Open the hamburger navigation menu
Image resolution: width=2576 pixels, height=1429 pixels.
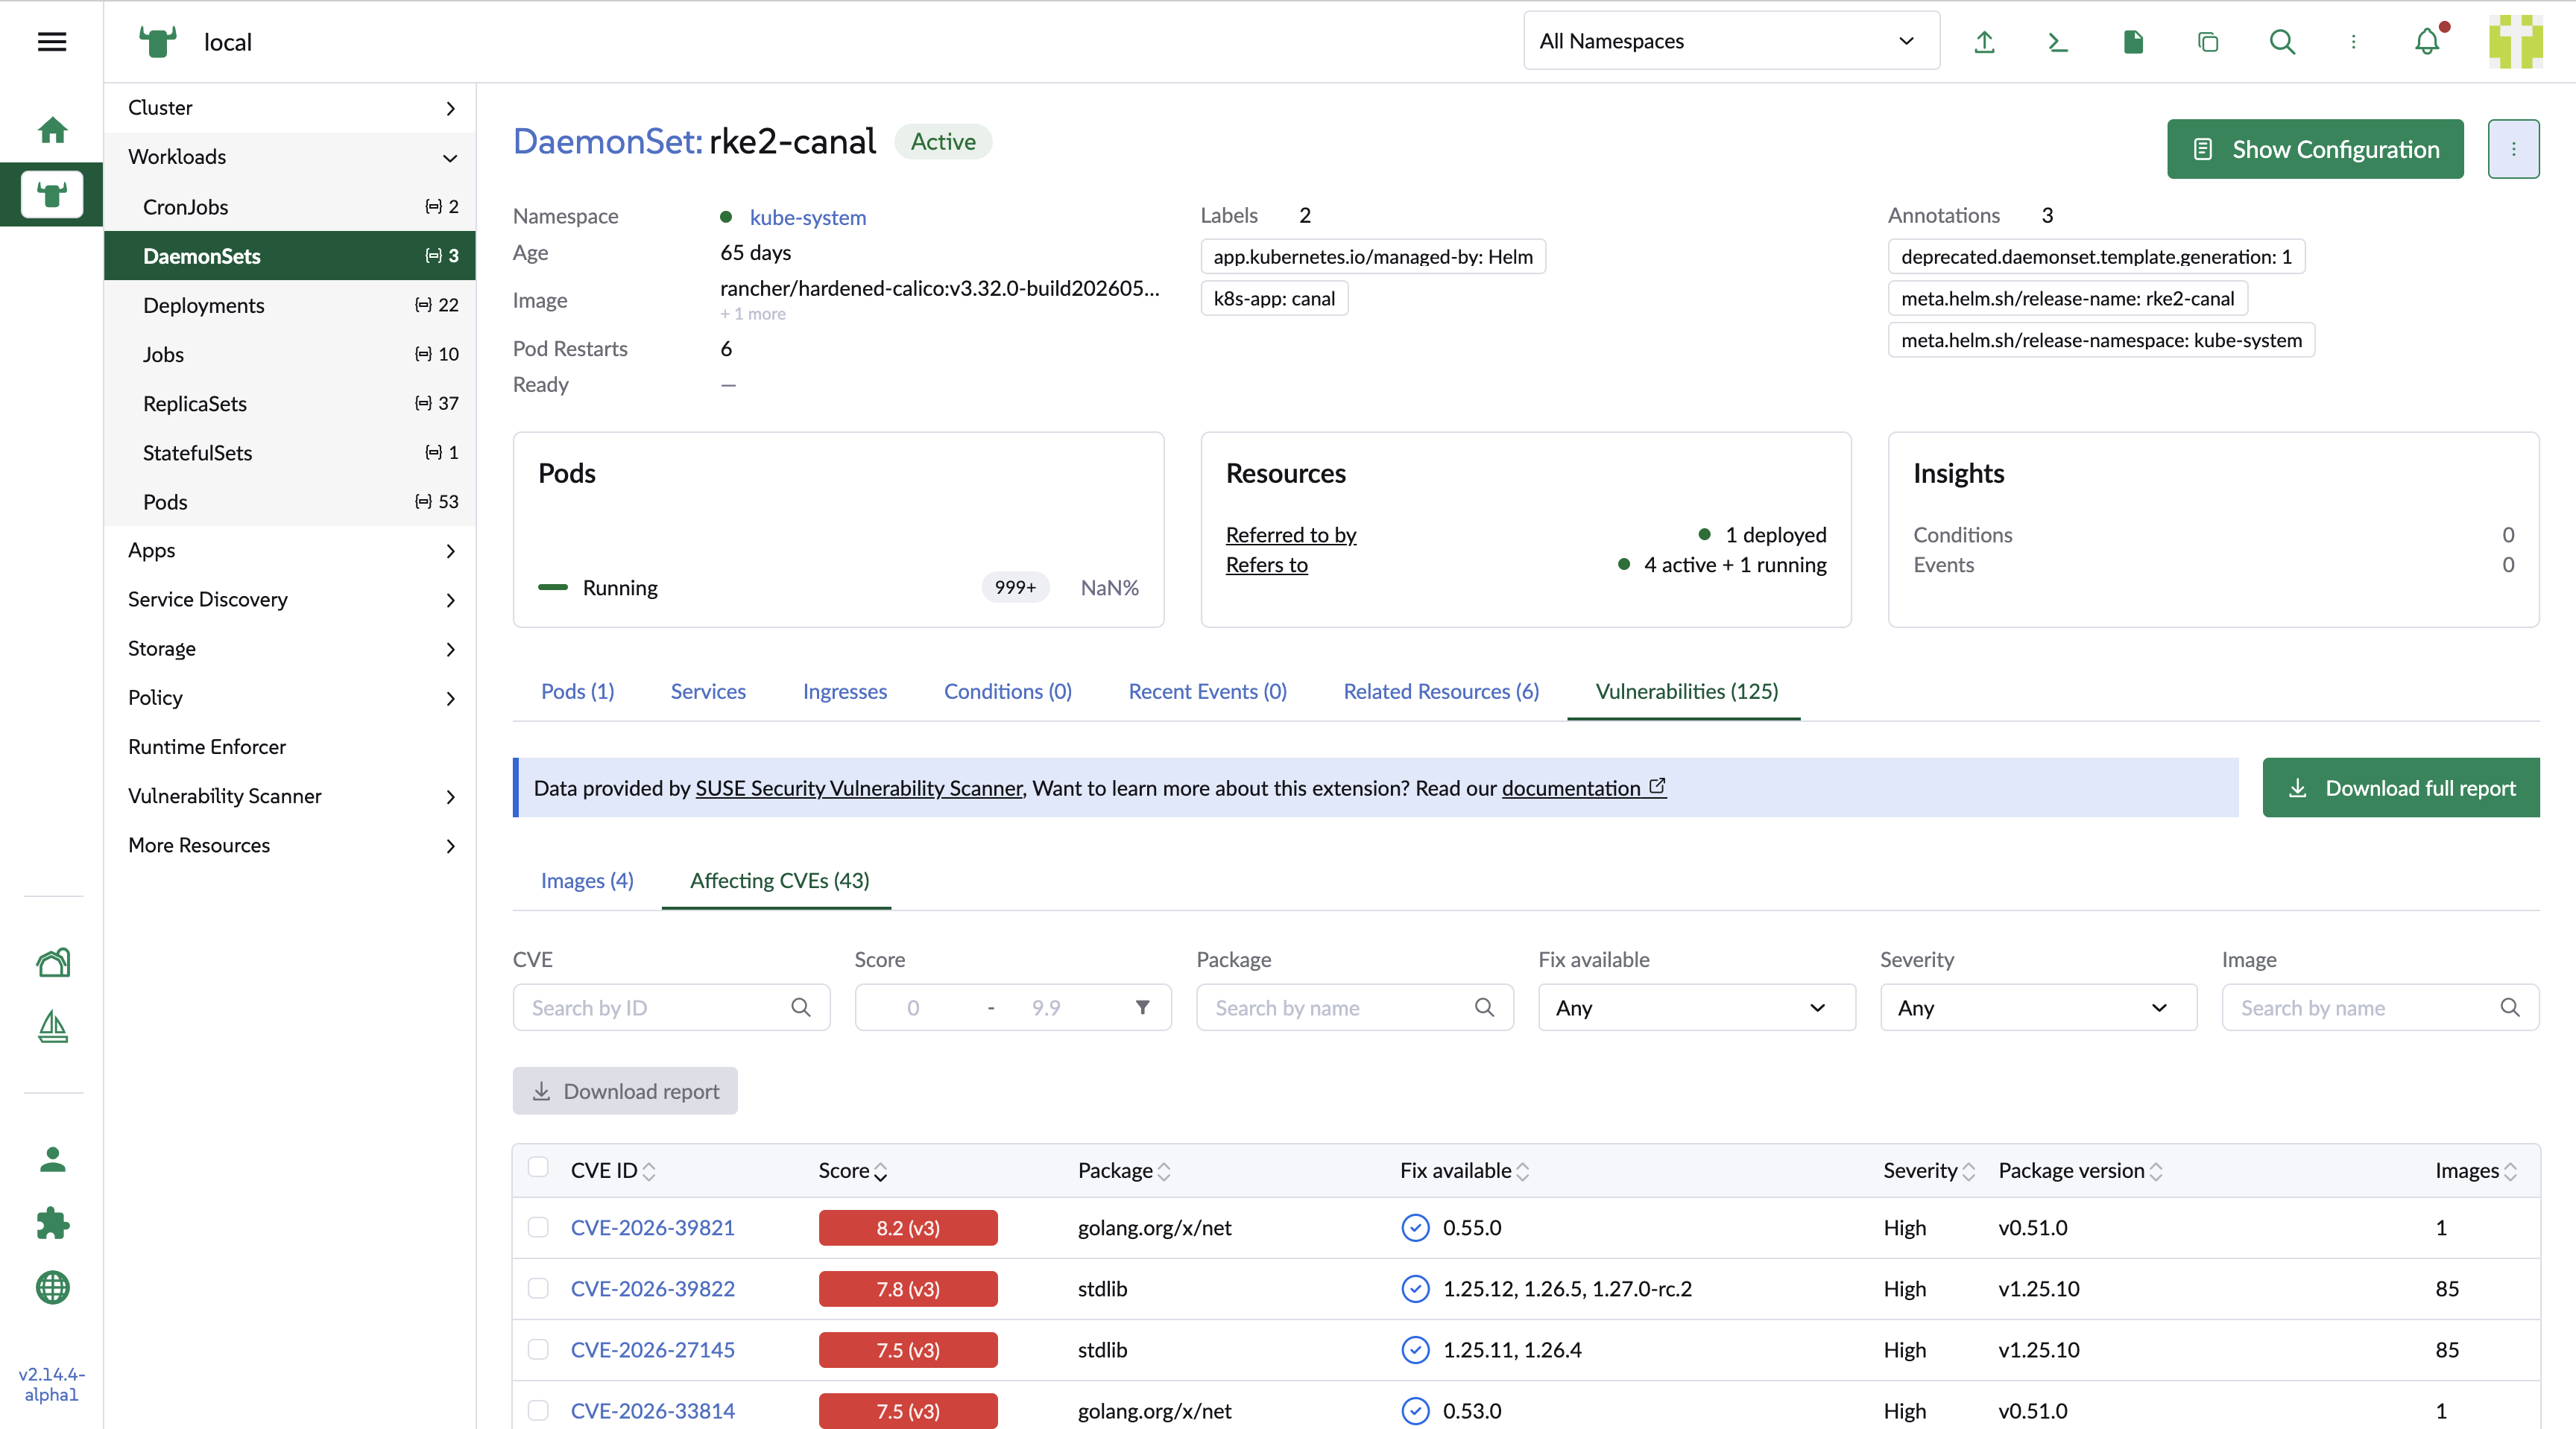(x=52, y=41)
